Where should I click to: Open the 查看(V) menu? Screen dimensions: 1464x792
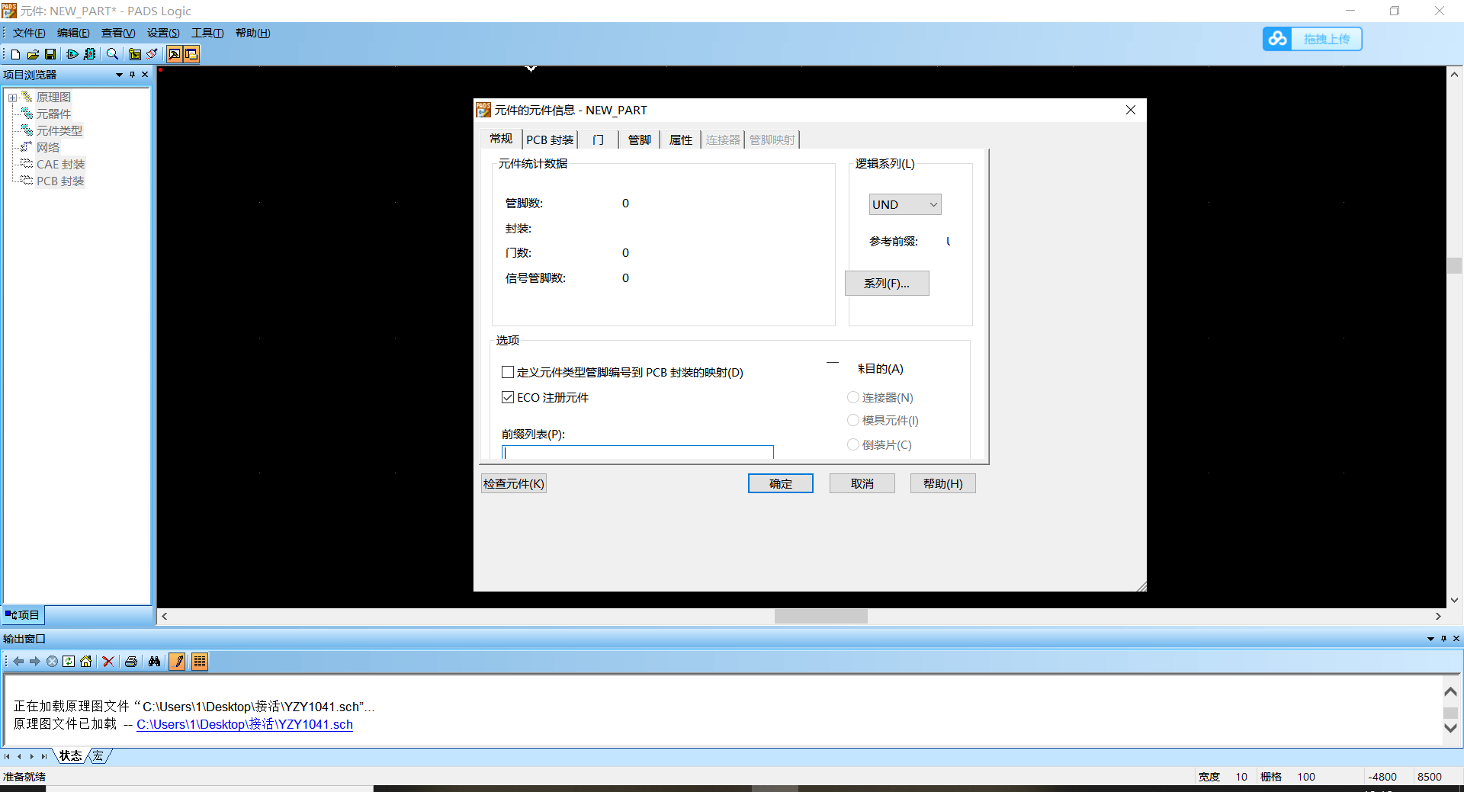pyautogui.click(x=118, y=33)
